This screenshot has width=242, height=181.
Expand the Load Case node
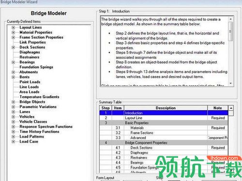point(13,142)
